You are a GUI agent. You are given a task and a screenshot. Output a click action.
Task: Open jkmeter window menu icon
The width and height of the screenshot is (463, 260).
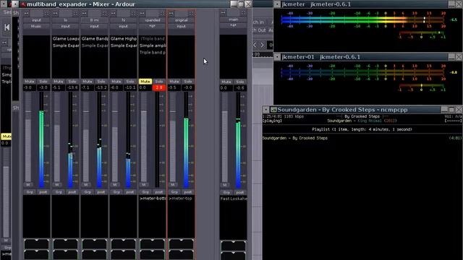(x=277, y=4)
